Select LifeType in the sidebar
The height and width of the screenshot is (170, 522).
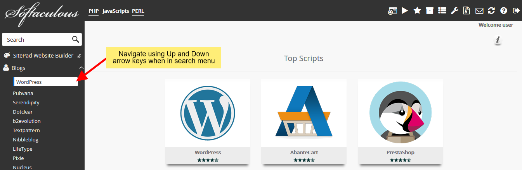[x=23, y=149]
